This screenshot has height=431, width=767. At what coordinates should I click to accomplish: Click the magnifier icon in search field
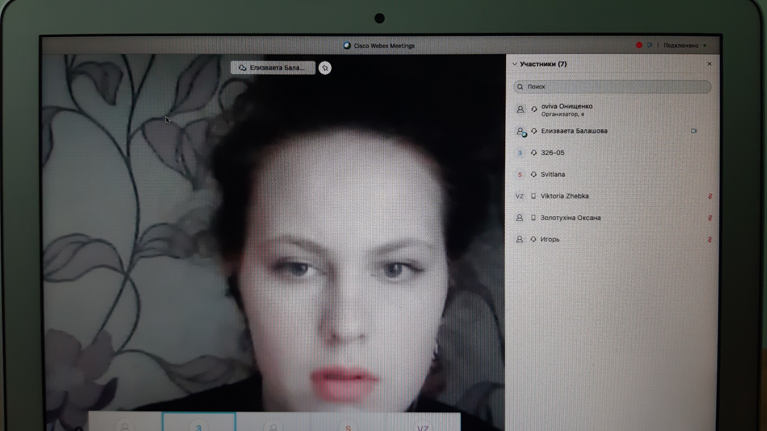(520, 87)
